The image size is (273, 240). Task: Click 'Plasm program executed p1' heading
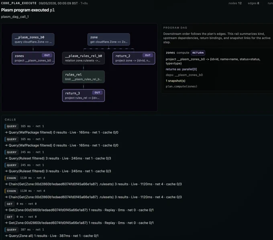28,10
